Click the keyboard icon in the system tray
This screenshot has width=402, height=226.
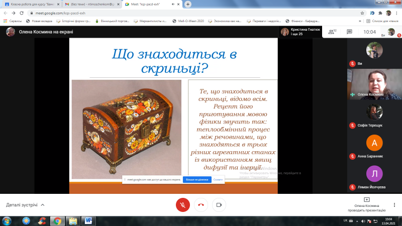(351, 221)
